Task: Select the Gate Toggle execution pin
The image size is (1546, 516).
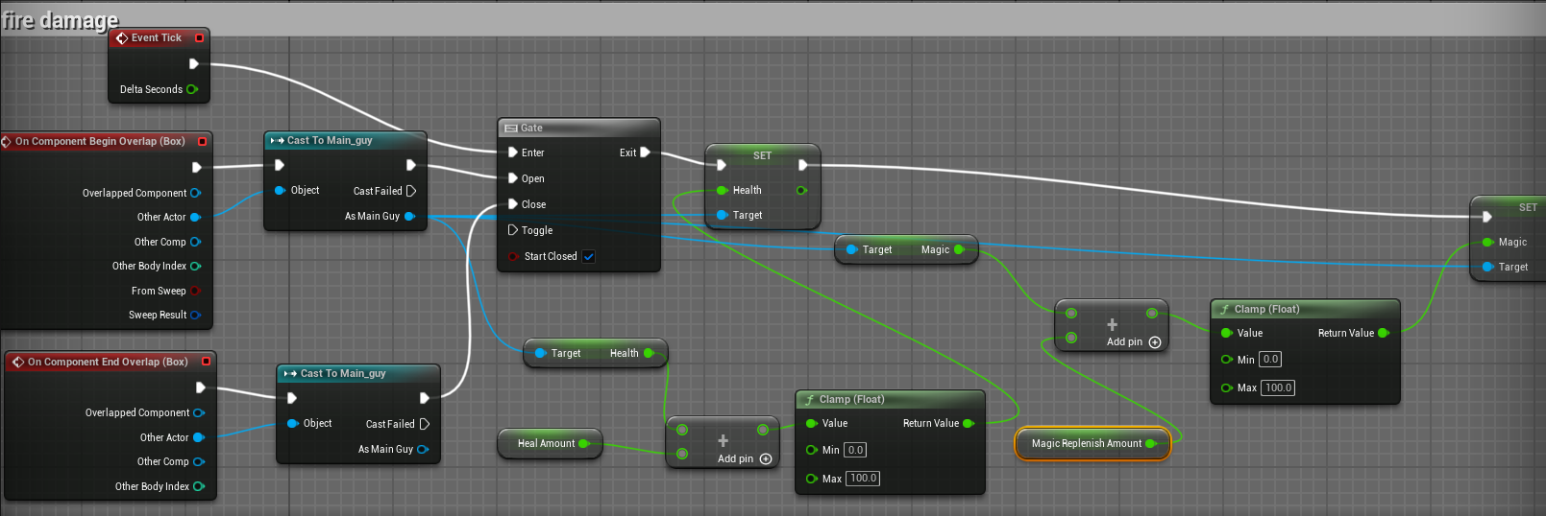Action: click(513, 230)
